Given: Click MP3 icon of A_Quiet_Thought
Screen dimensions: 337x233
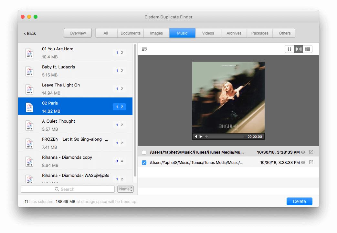Looking at the screenshot, I should (x=29, y=125).
